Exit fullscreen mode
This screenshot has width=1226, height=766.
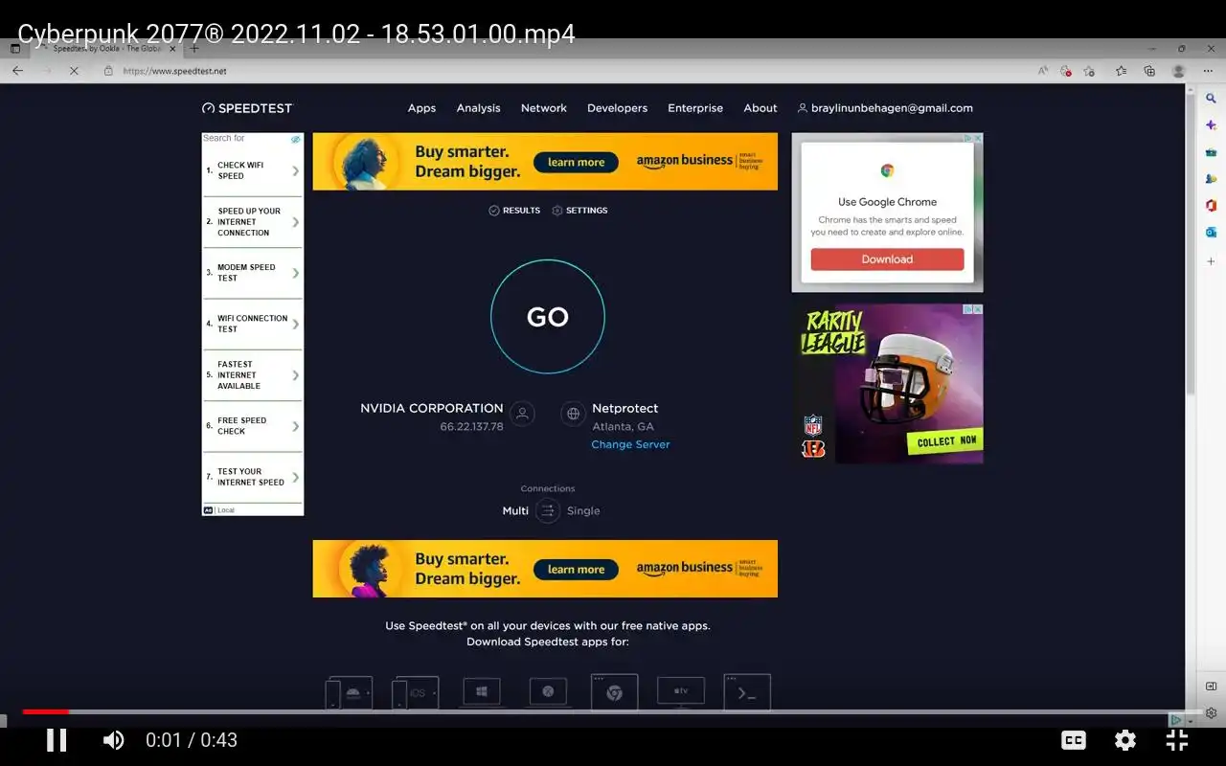[1177, 740]
